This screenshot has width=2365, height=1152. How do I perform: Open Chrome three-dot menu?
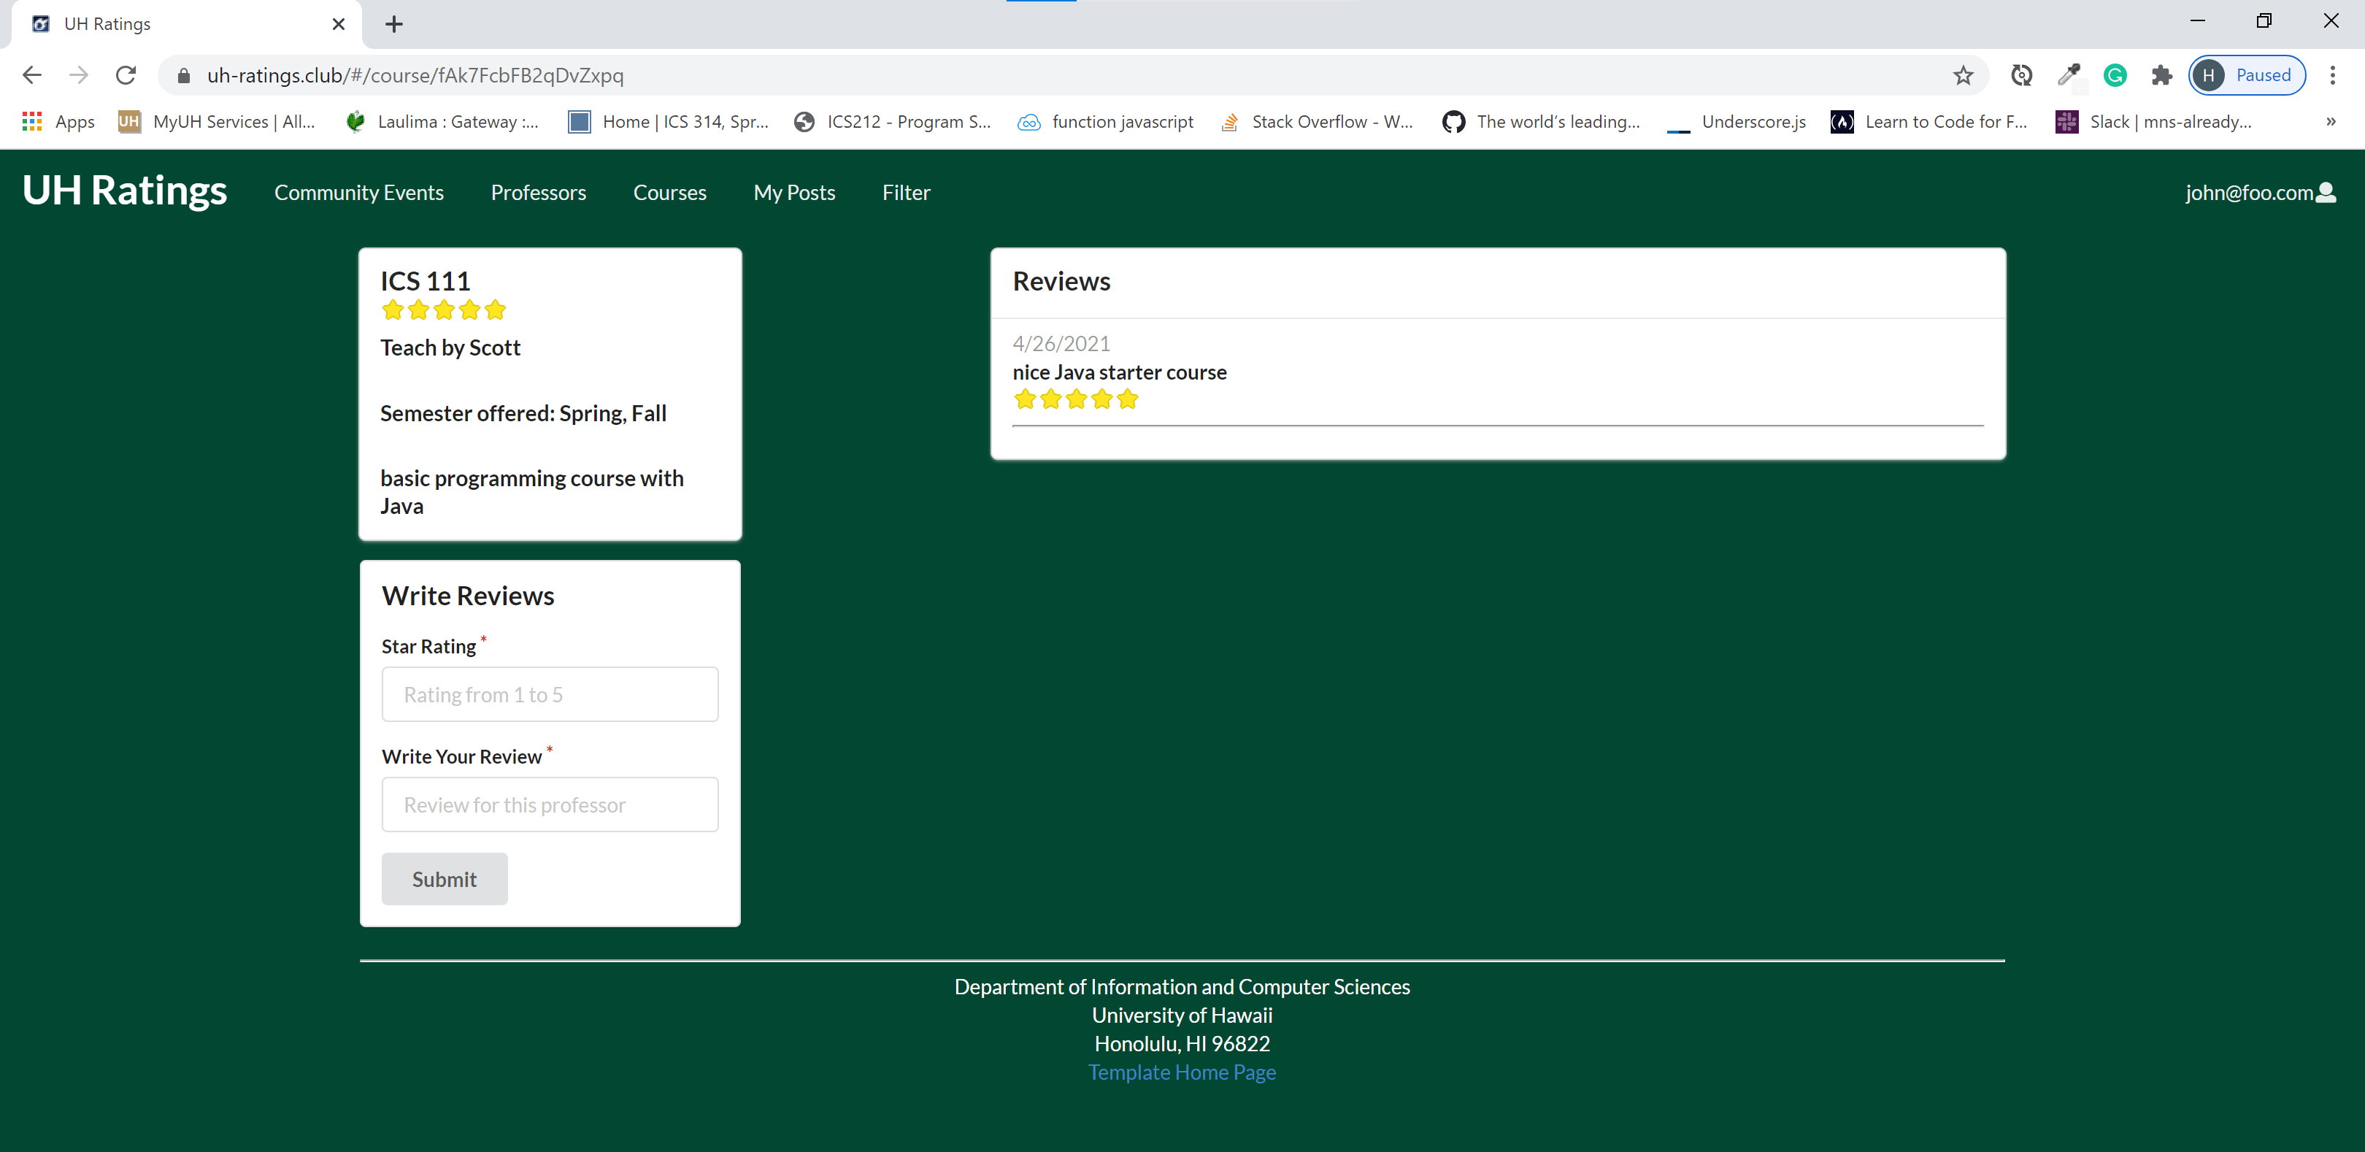coord(2332,75)
